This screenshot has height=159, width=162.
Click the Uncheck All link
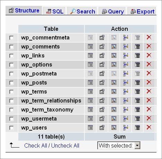click(65, 145)
